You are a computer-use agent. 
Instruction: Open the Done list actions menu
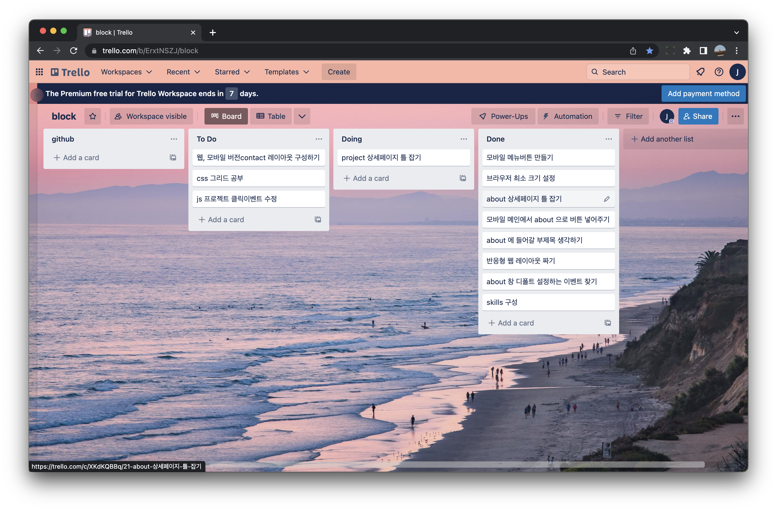(608, 139)
